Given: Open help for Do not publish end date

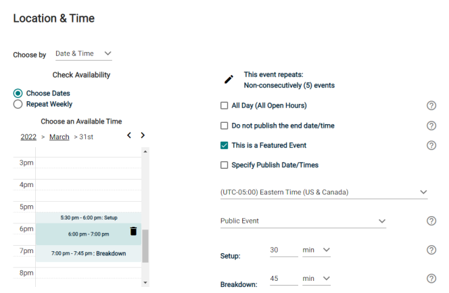Looking at the screenshot, I should [431, 126].
